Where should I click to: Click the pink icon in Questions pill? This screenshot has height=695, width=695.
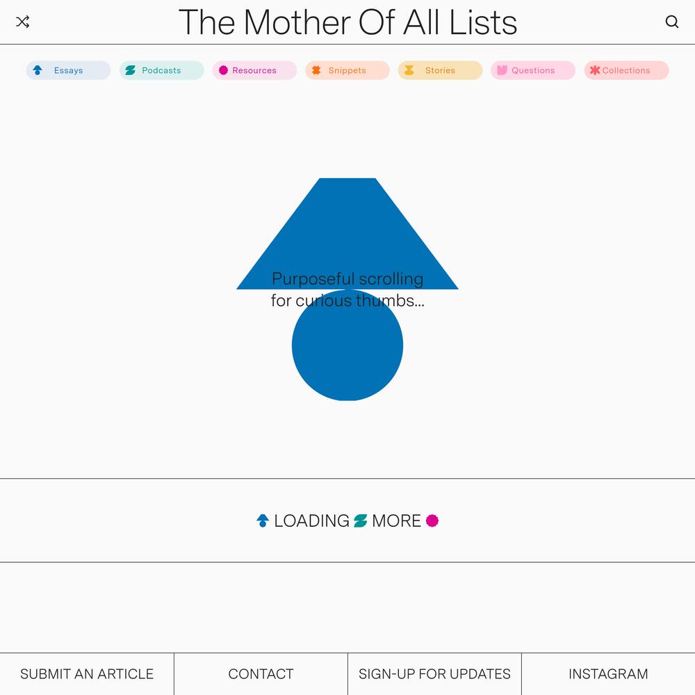[502, 70]
